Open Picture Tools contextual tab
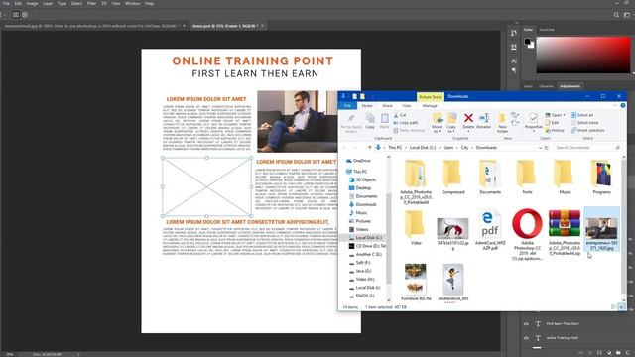The width and height of the screenshot is (635, 357). pyautogui.click(x=430, y=97)
